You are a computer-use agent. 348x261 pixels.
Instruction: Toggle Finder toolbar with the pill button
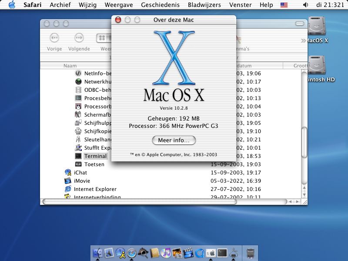coord(300,23)
